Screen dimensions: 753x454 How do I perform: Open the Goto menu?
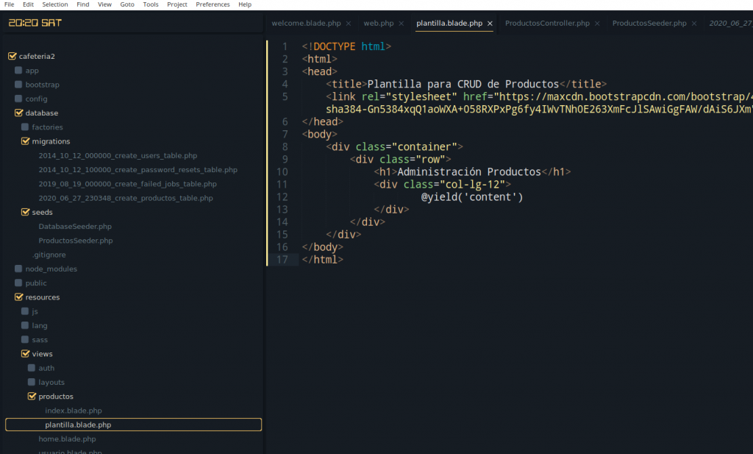click(x=127, y=4)
